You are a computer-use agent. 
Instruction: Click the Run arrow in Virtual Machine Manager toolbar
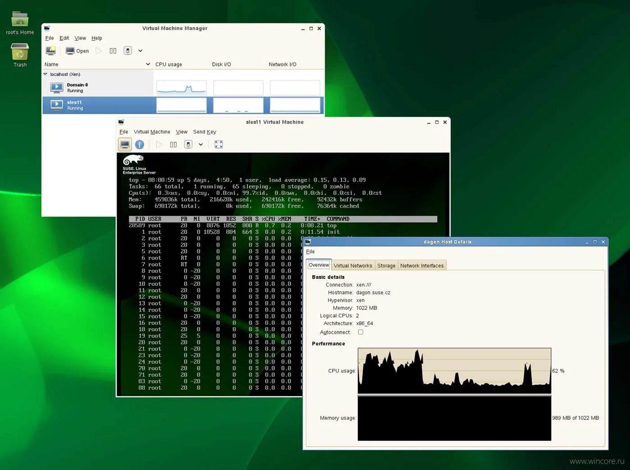coord(99,51)
